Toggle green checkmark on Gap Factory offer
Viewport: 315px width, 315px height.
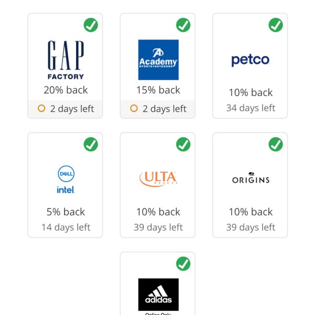pos(91,25)
